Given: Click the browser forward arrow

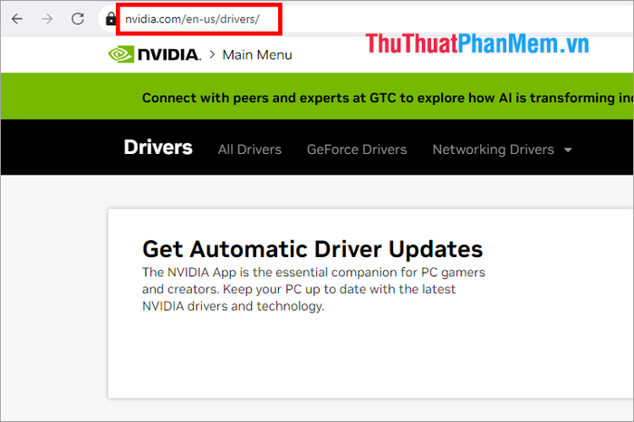Looking at the screenshot, I should [48, 18].
